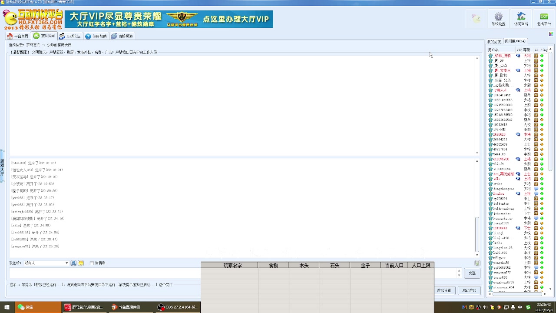This screenshot has height=313, width=556.
Task: Click the 当前人口 column header
Action: click(x=394, y=266)
